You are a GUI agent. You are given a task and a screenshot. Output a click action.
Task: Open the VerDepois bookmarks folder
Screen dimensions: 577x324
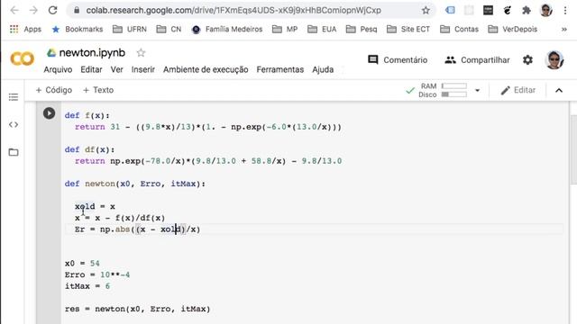513,29
